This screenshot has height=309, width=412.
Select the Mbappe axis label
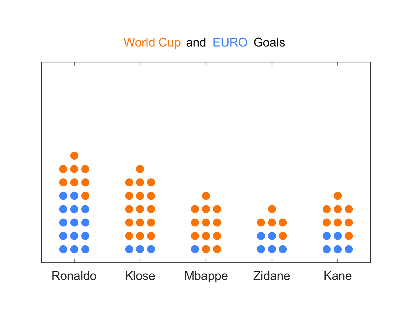coord(206,276)
